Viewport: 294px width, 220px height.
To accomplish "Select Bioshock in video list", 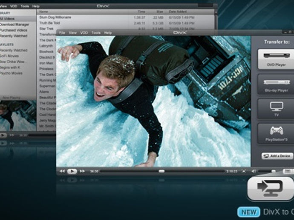I will (x=46, y=51).
